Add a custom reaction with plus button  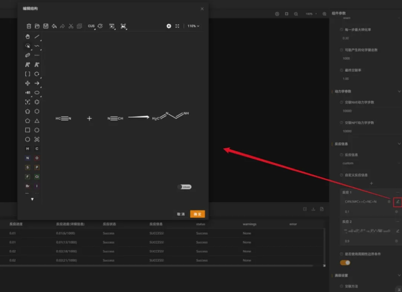(x=371, y=183)
